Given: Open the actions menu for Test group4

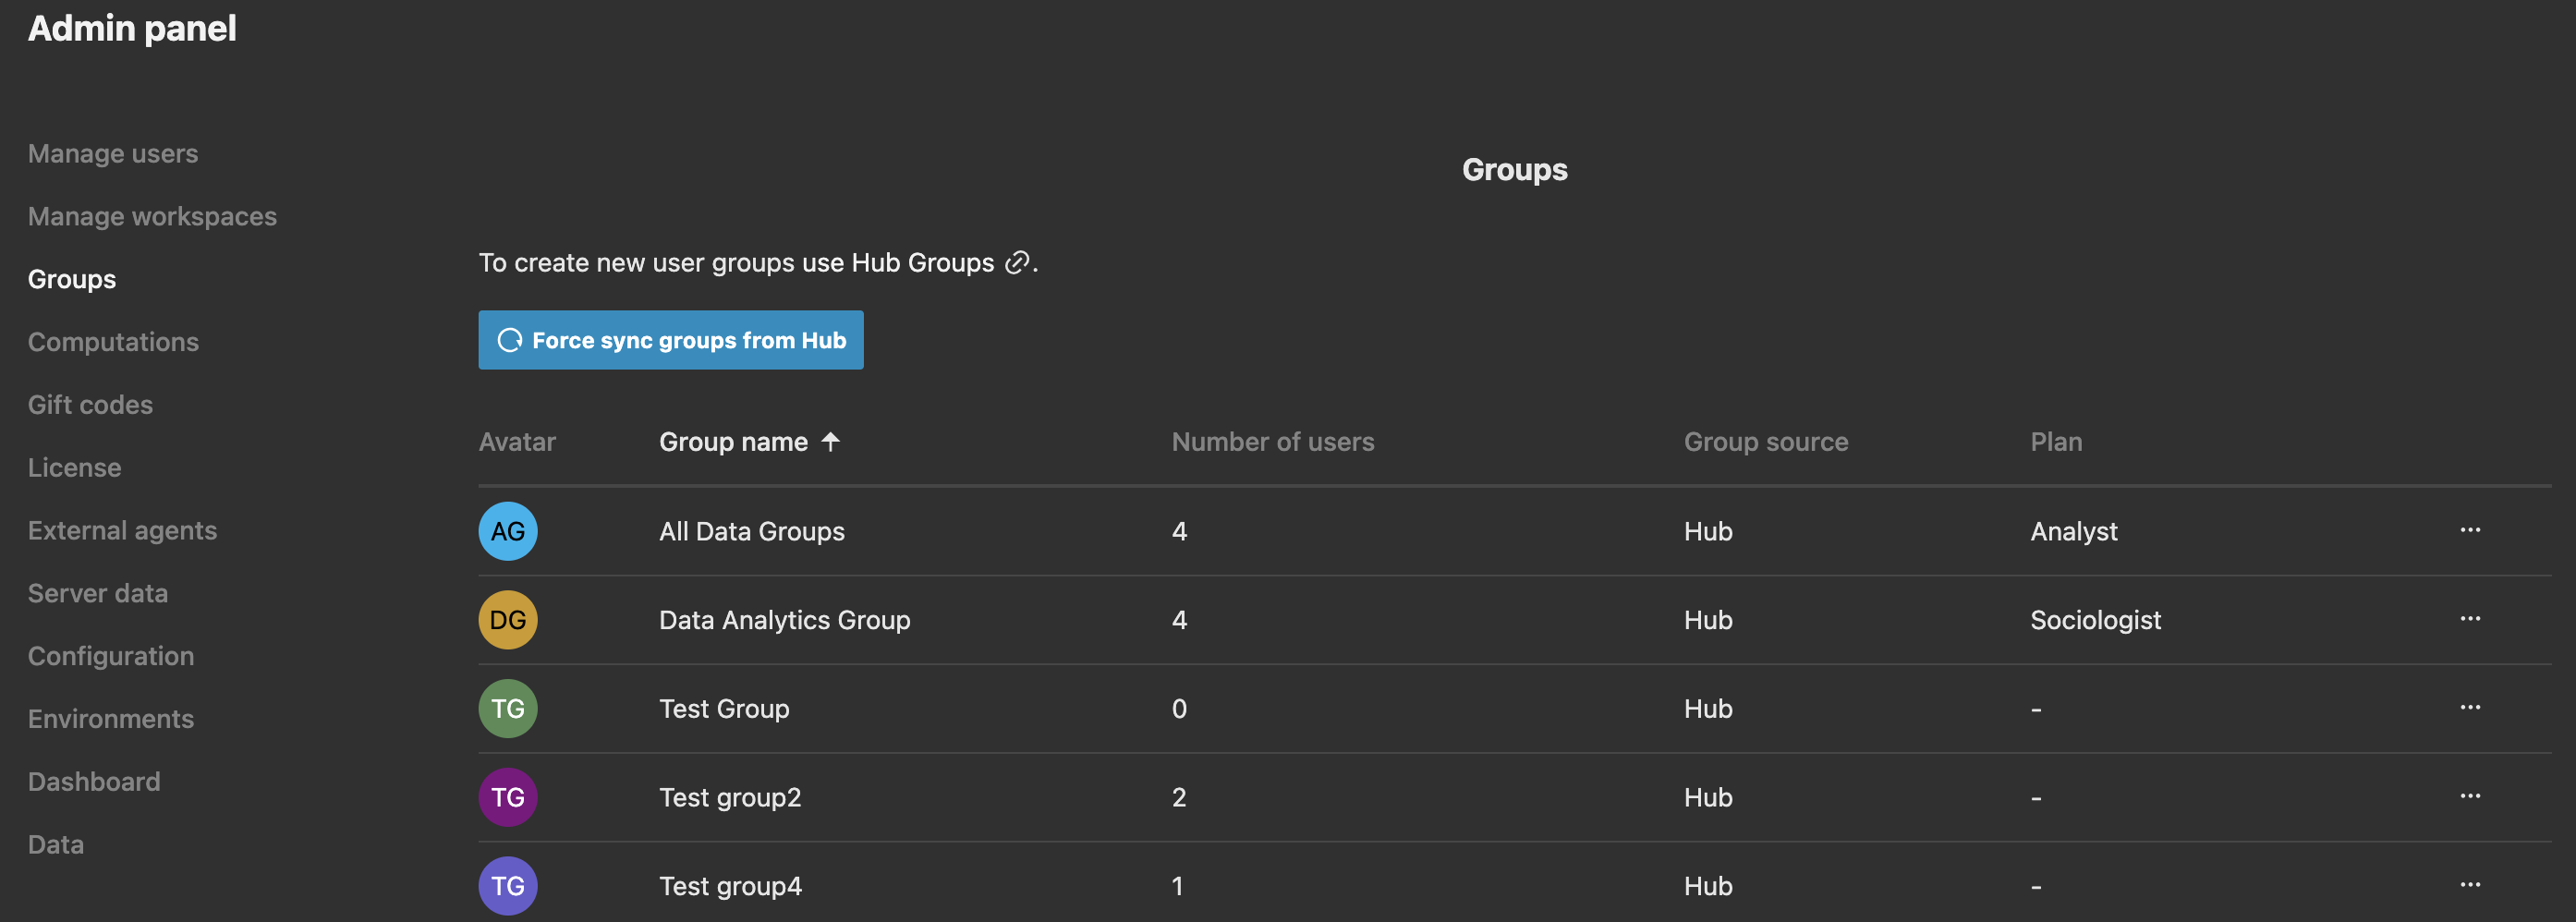Looking at the screenshot, I should (x=2471, y=885).
